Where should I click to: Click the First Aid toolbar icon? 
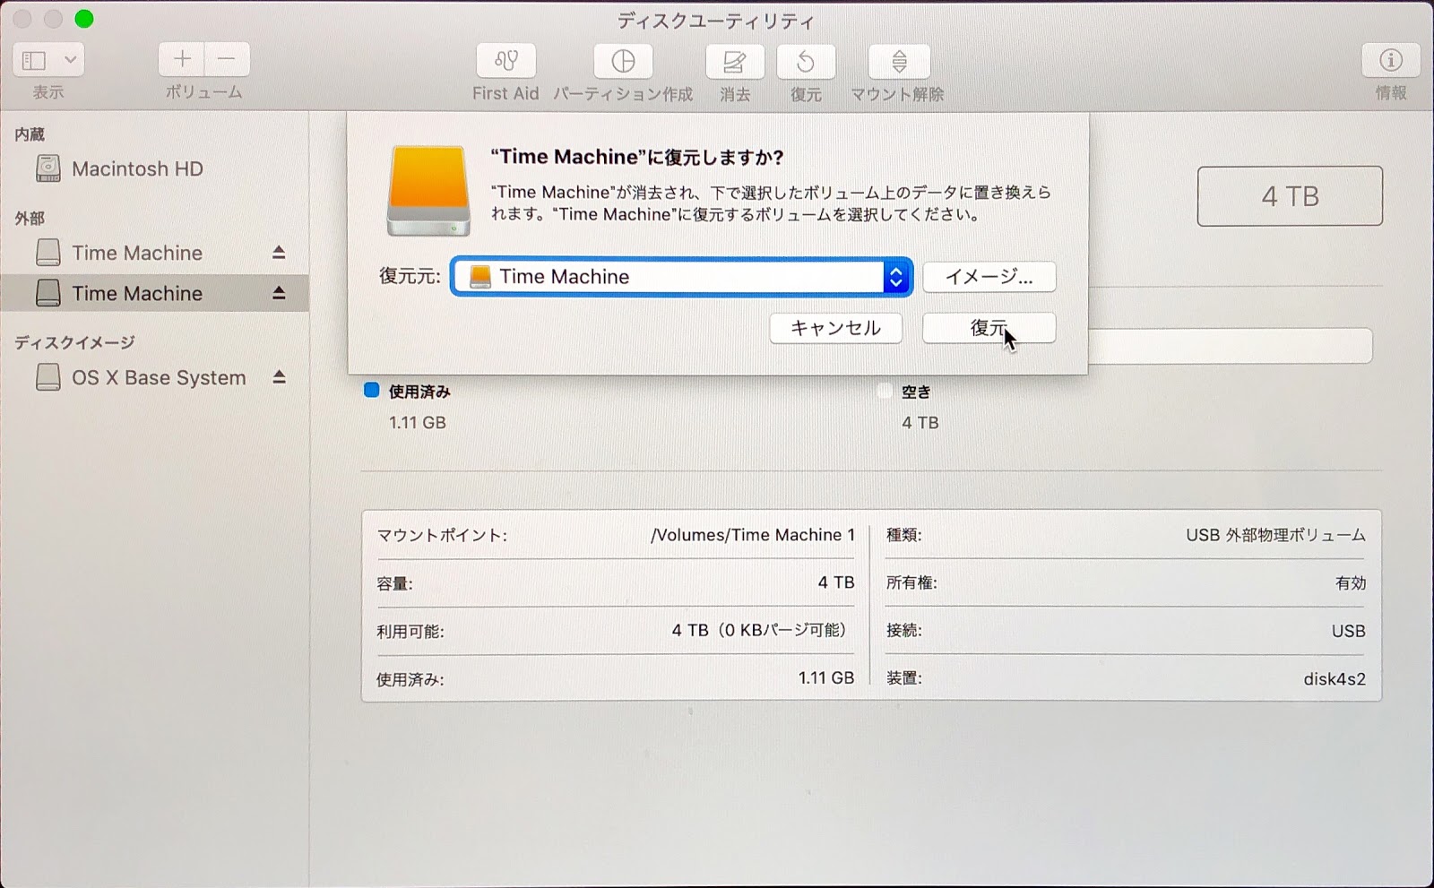[505, 61]
